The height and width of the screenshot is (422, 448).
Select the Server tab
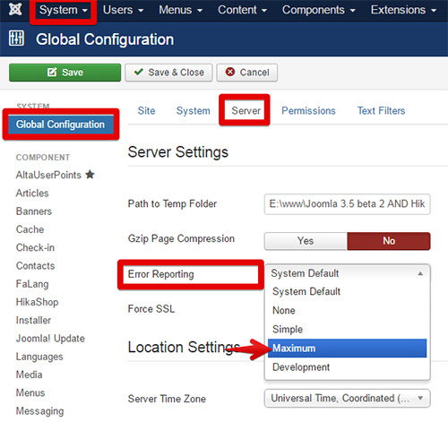(246, 111)
